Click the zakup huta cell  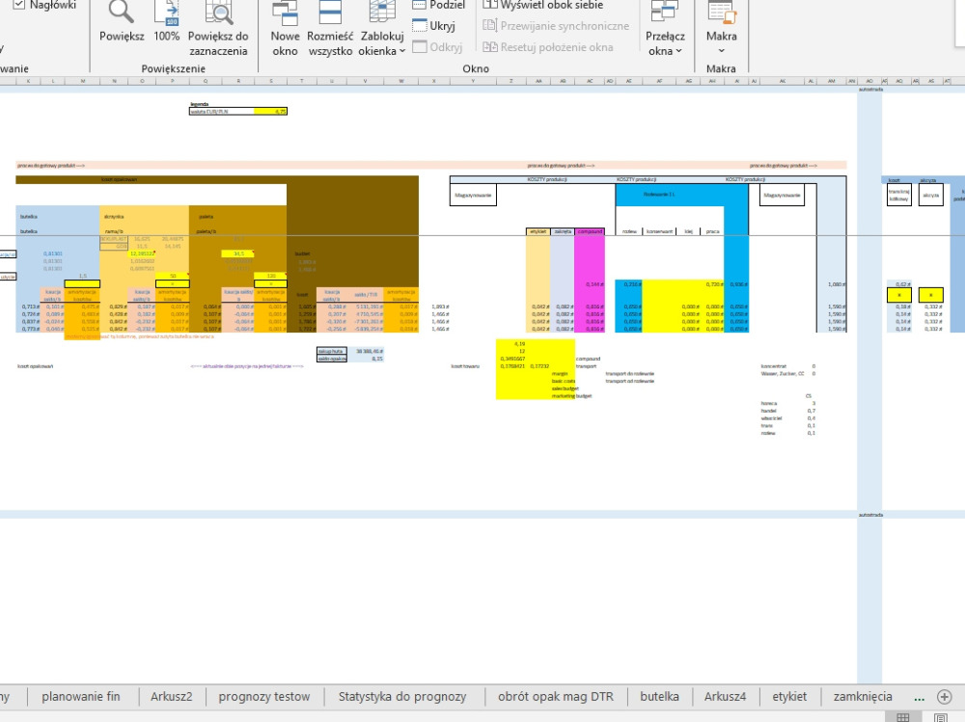coord(332,351)
